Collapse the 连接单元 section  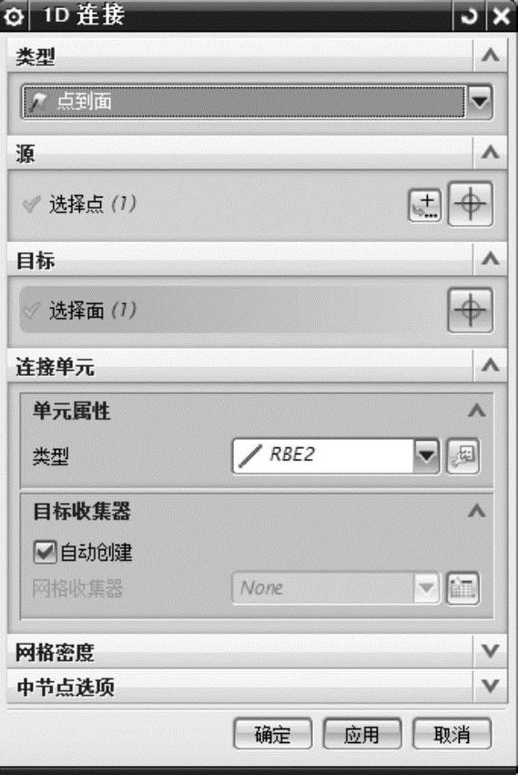(x=491, y=365)
